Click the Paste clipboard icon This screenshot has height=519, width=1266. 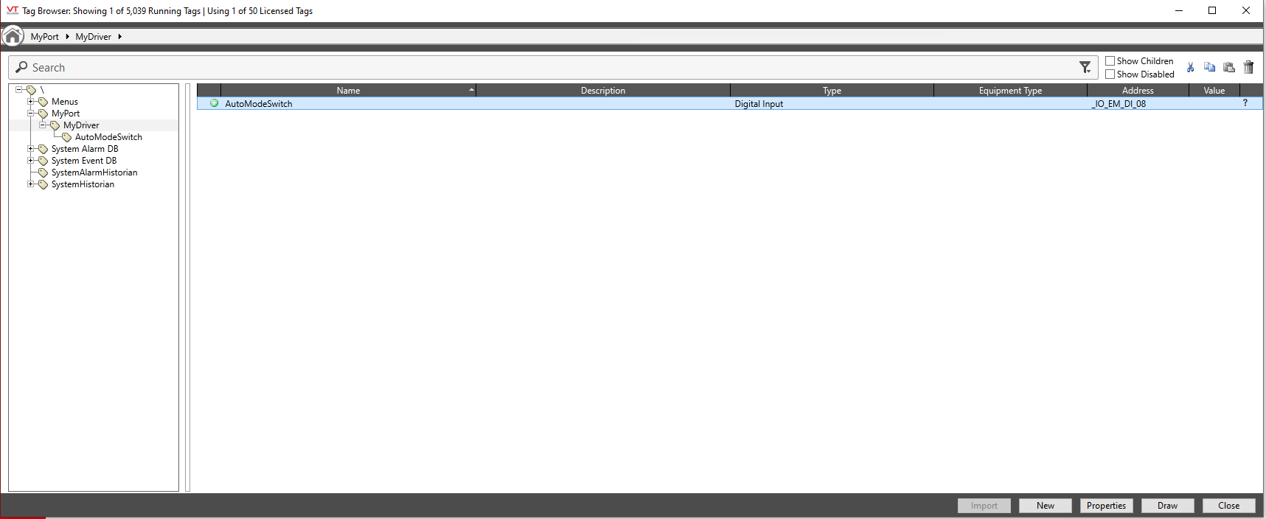click(x=1228, y=67)
